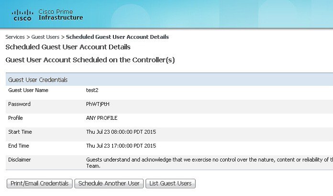Click the Password field label
This screenshot has height=196, width=333.
click(x=19, y=104)
